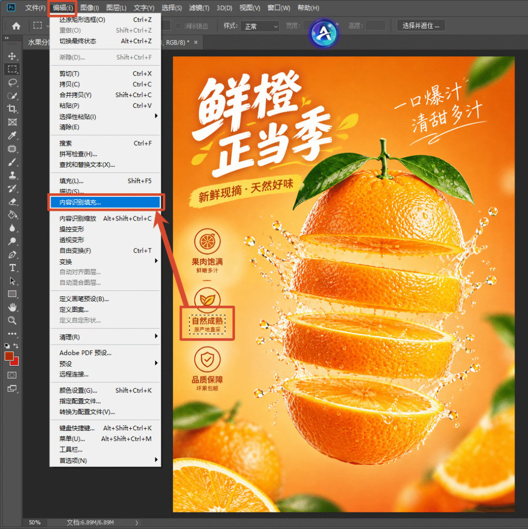Expand the 预设 submenu
This screenshot has height=529, width=528.
[x=105, y=364]
